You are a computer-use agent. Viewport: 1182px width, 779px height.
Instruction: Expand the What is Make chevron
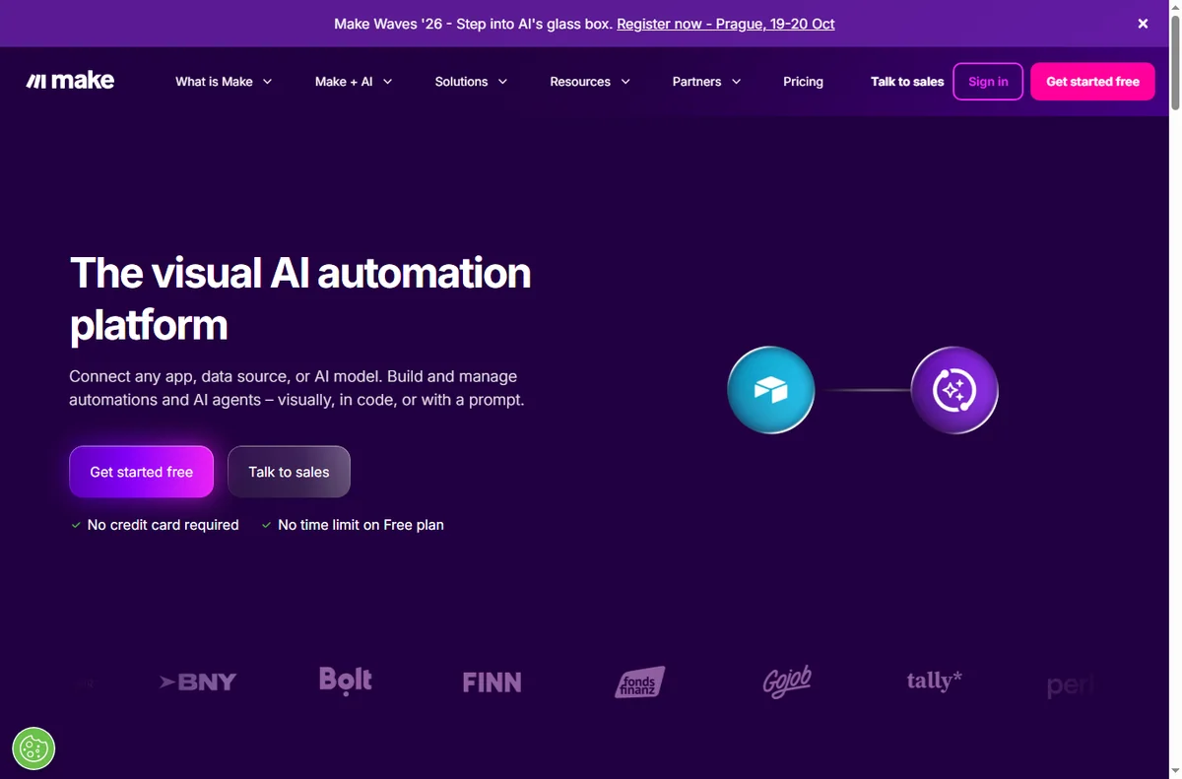(267, 82)
